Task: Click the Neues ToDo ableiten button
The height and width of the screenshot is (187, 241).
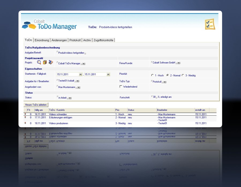Action: [x=36, y=105]
